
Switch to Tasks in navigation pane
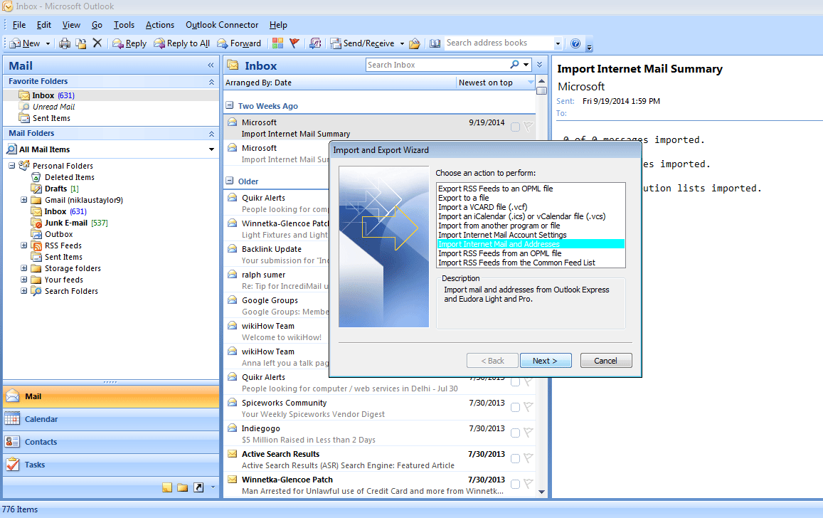pos(111,465)
